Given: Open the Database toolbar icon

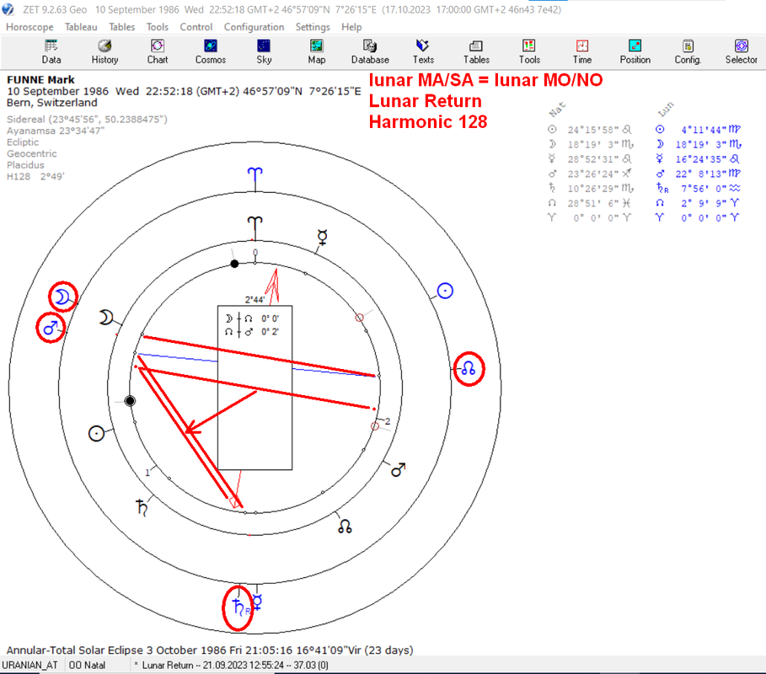Looking at the screenshot, I should (370, 51).
